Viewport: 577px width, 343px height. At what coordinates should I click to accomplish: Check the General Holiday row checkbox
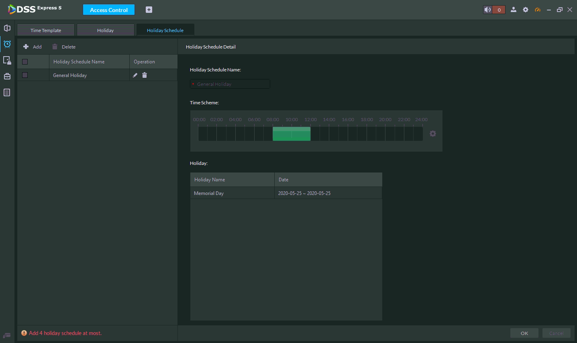[x=25, y=75]
